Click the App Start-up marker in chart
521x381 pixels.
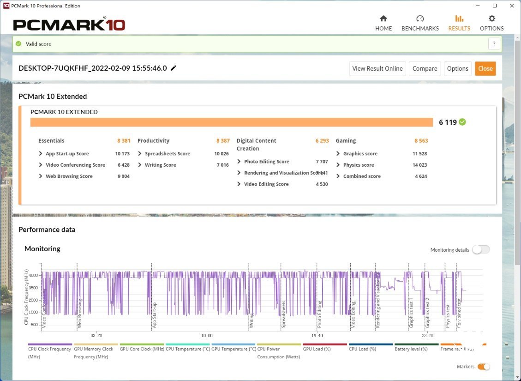pyautogui.click(x=154, y=315)
